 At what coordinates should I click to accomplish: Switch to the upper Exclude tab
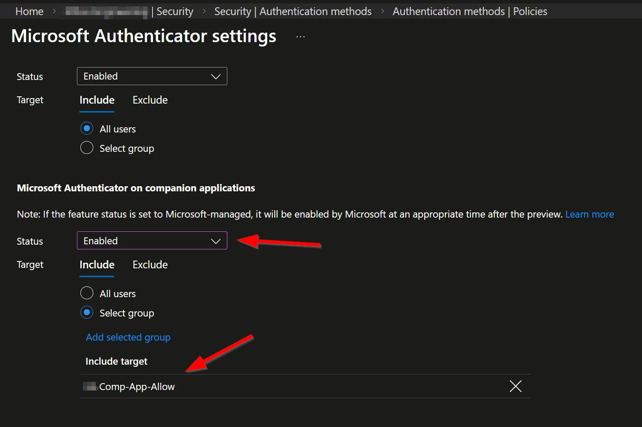150,100
